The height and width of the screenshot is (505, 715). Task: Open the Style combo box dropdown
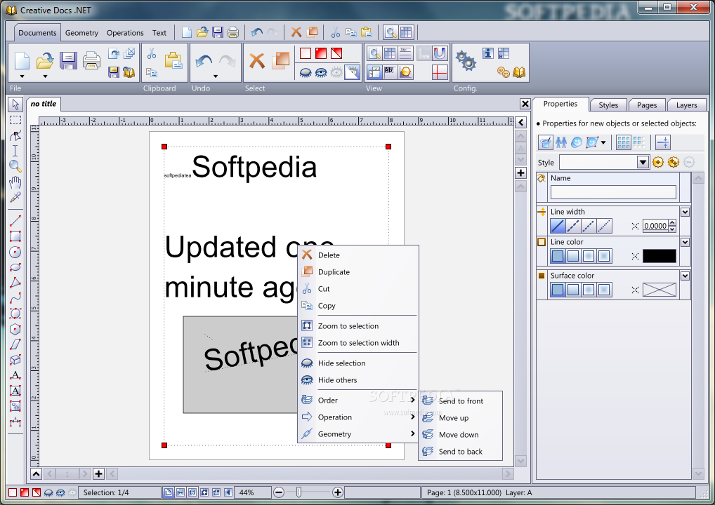[643, 162]
